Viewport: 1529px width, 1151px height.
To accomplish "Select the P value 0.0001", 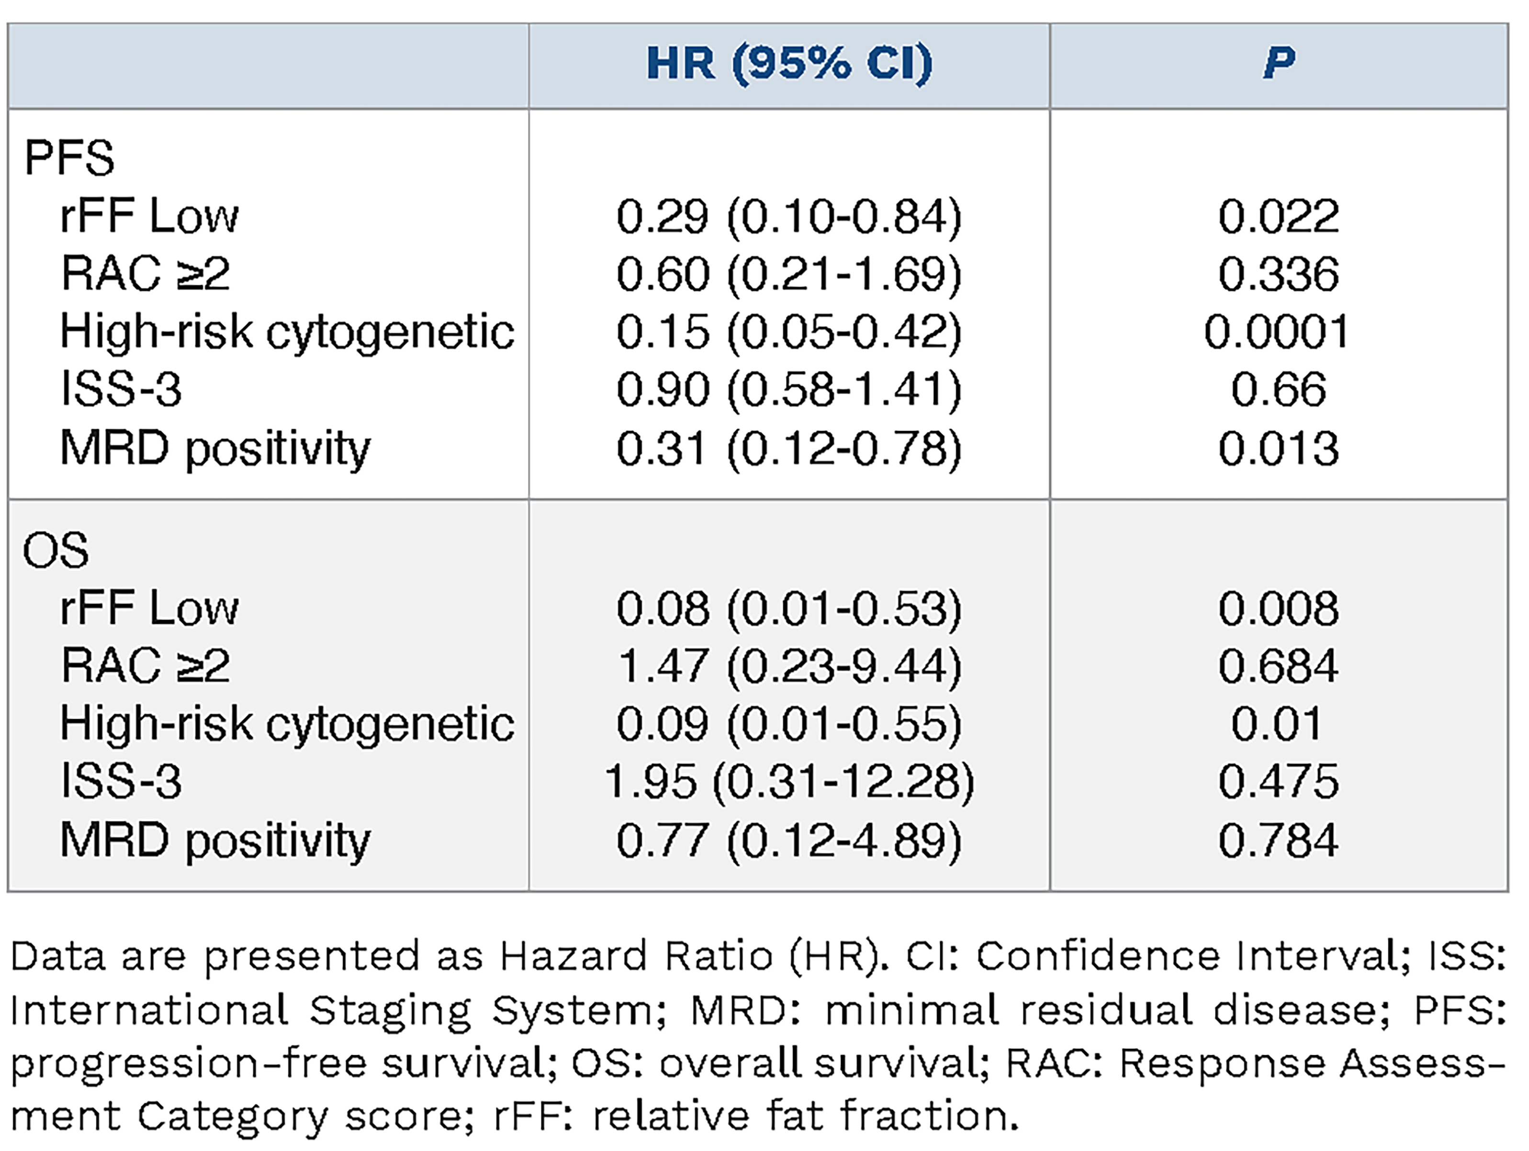I will pyautogui.click(x=1277, y=332).
